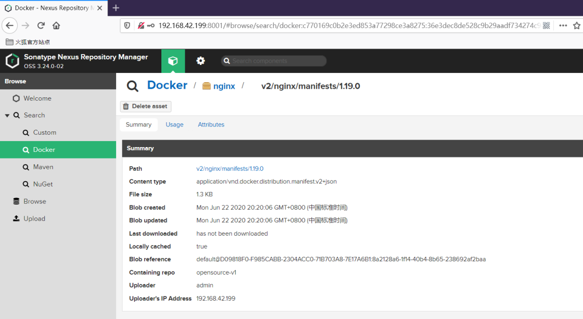
Task: Switch to the Usage tab
Action: [x=174, y=125]
